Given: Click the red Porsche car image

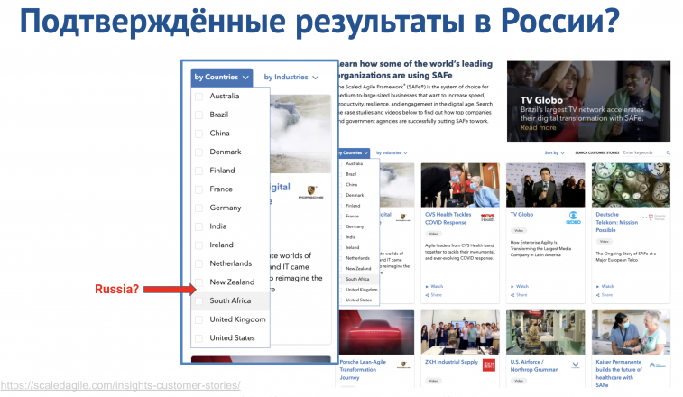Looking at the screenshot, I should (x=377, y=332).
